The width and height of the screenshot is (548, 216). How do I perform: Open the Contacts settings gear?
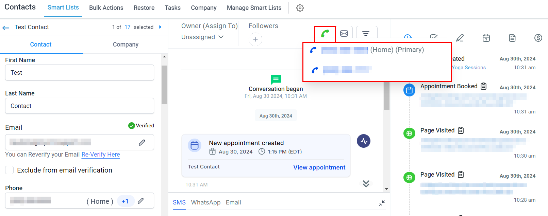(x=300, y=8)
